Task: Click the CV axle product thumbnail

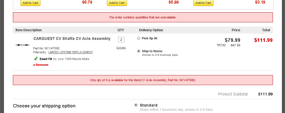Action: tap(22, 45)
